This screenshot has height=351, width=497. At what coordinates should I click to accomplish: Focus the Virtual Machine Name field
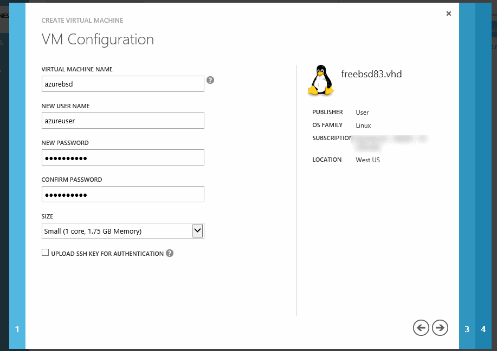tap(122, 84)
